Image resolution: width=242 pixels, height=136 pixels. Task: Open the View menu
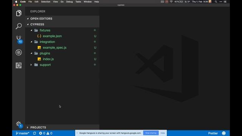[56, 2]
